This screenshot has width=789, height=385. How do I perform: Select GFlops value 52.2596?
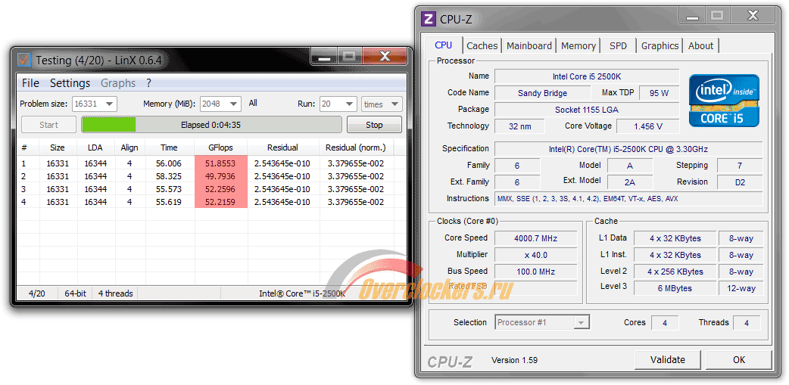221,189
